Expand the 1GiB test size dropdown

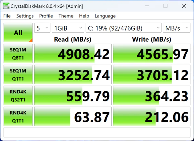pos(68,28)
